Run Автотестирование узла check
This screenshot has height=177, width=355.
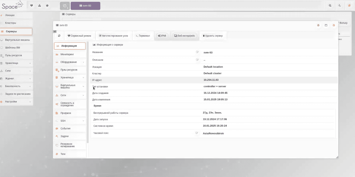point(113,36)
